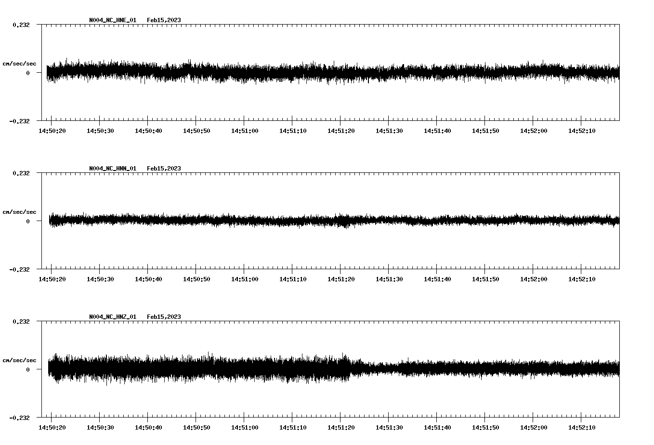
Task: Click 14:51:00 time label under HNN plot
Action: (x=245, y=279)
